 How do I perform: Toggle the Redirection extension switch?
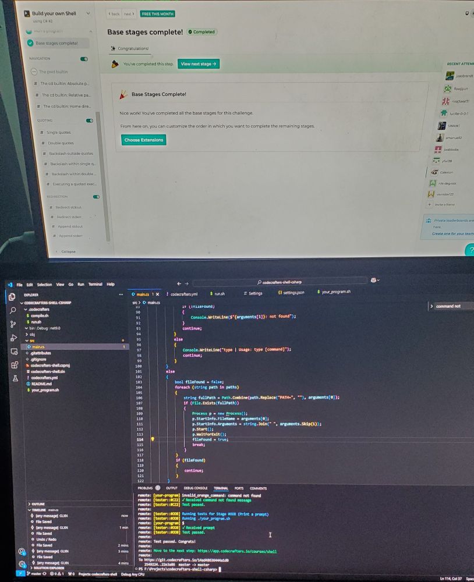tap(96, 197)
